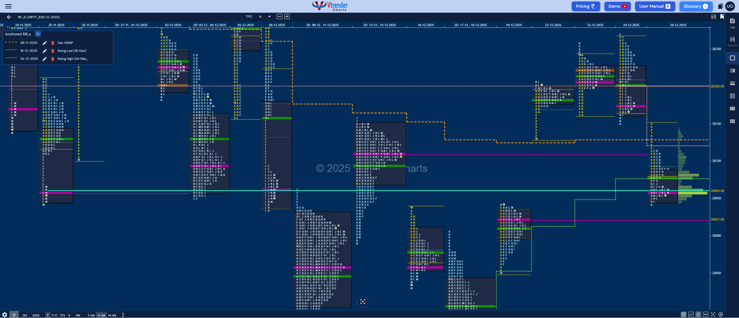Select the T/V profile tab
The width and height of the screenshot is (739, 318).
pyautogui.click(x=62, y=315)
